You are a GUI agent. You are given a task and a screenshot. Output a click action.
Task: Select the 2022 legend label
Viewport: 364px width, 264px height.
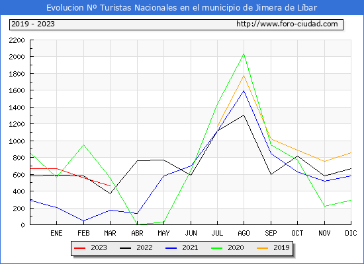pyautogui.click(x=144, y=247)
